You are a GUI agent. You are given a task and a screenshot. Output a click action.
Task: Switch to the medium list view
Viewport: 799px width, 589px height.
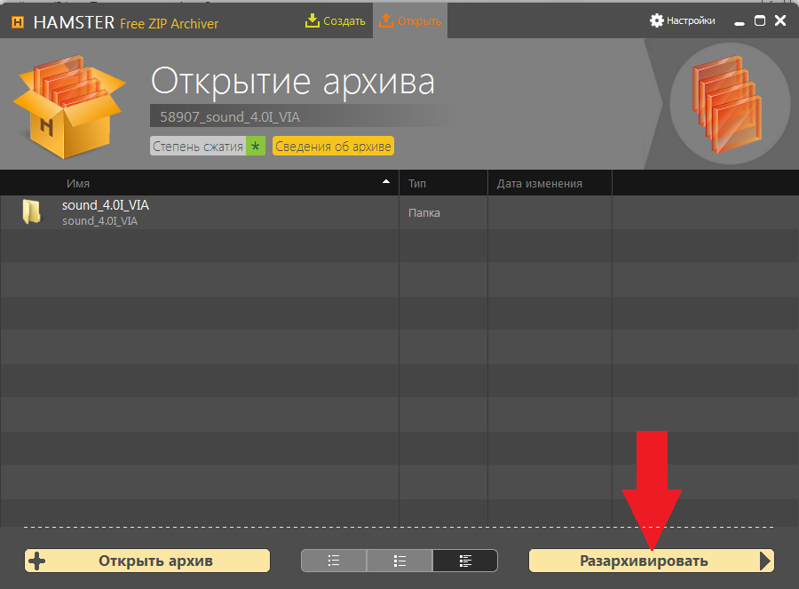(399, 561)
